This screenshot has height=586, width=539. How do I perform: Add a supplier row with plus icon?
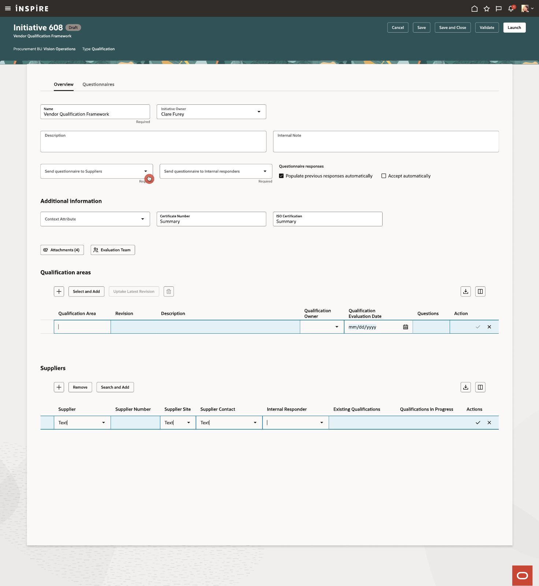59,387
